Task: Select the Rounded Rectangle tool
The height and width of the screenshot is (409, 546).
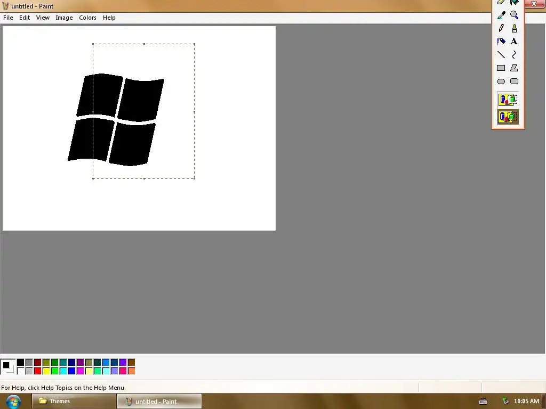Action: (515, 81)
